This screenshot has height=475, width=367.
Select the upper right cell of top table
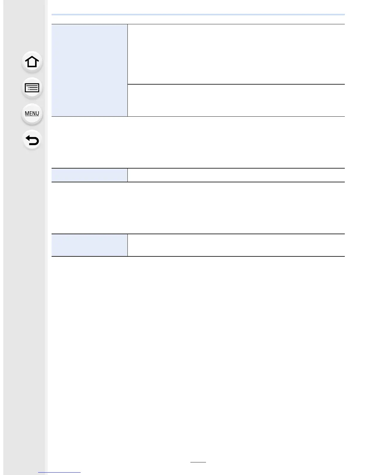point(236,54)
